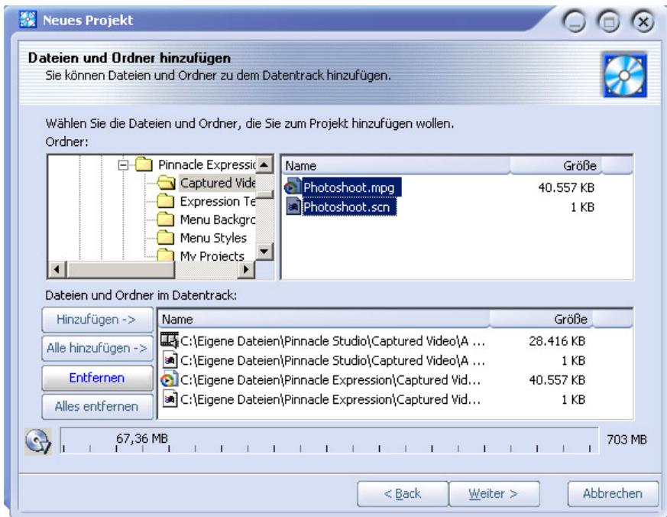Click the folder tree scroll left arrow

coord(57,269)
